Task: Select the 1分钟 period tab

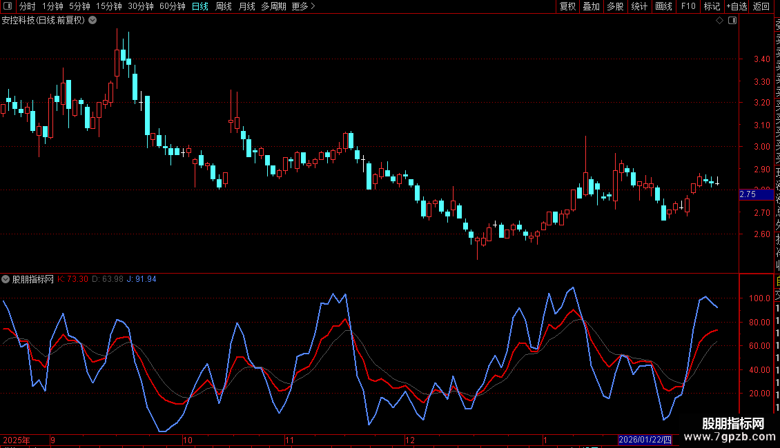Action: 52,6
